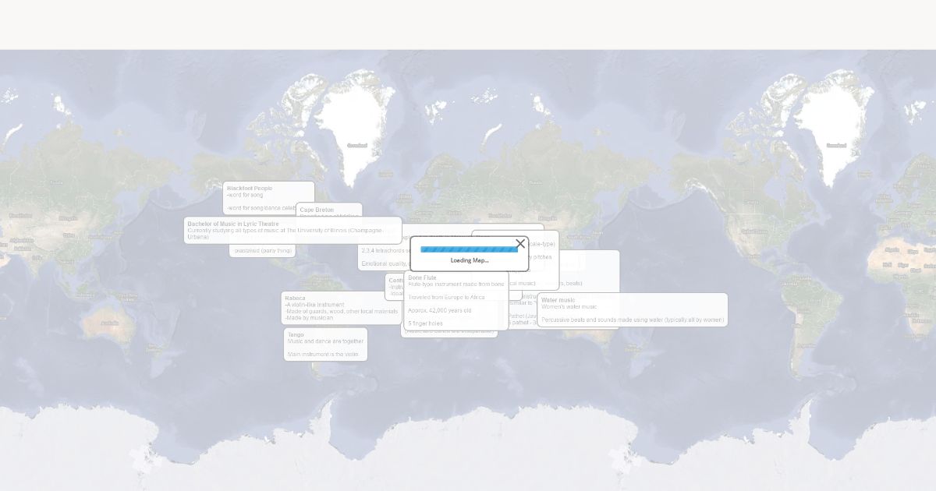The height and width of the screenshot is (491, 936).
Task: Click the card ending in "(scale-type)"
Action: (x=543, y=244)
